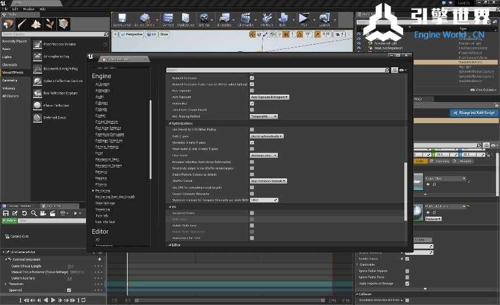
Task: Click Project Settings vertical scrollbar
Action: point(405,192)
